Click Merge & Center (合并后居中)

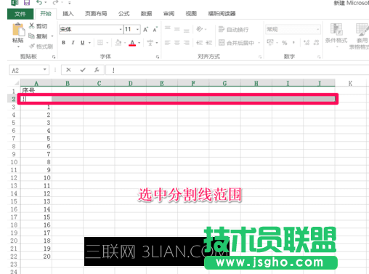(236, 43)
